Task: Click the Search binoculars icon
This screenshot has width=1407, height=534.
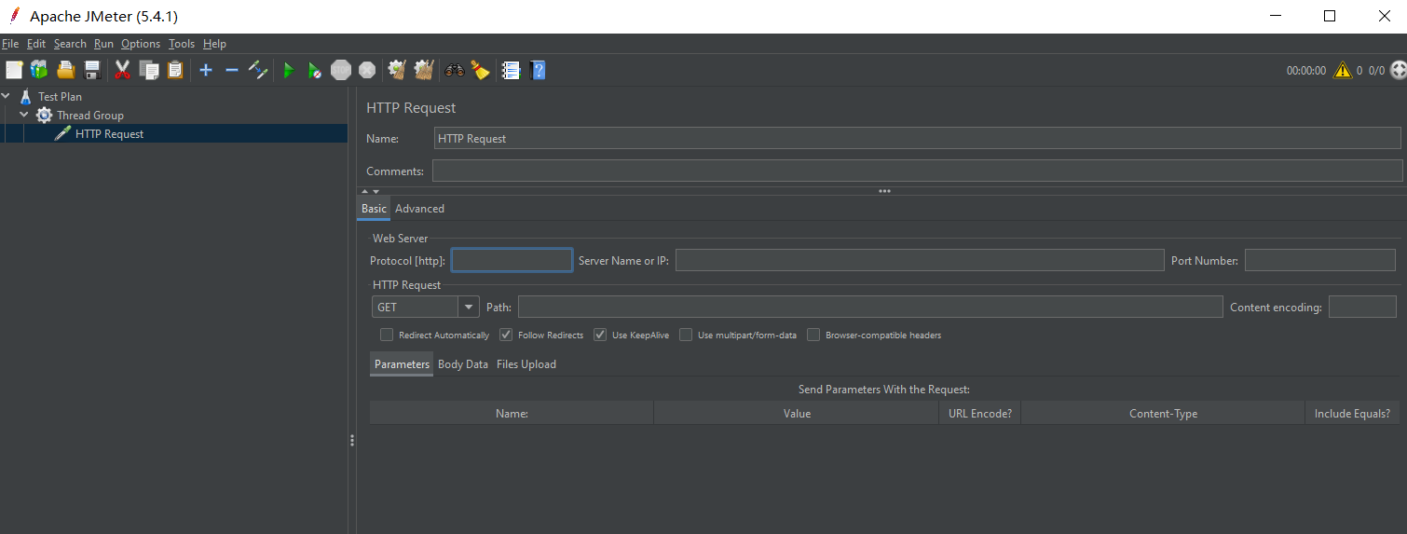Action: click(455, 70)
